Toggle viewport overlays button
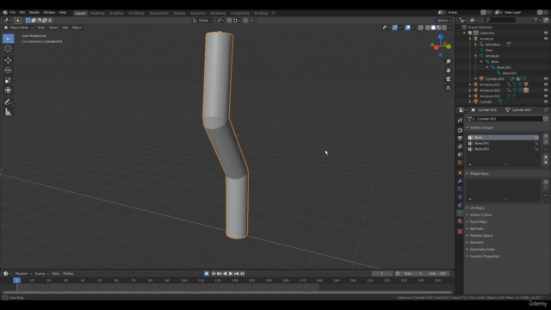This screenshot has width=551, height=310. (x=407, y=28)
